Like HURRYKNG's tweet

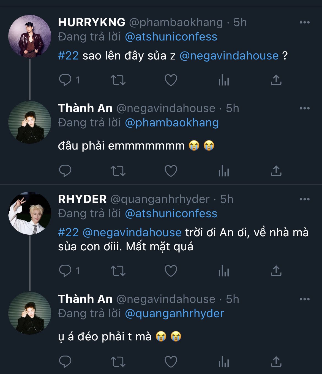171,80
